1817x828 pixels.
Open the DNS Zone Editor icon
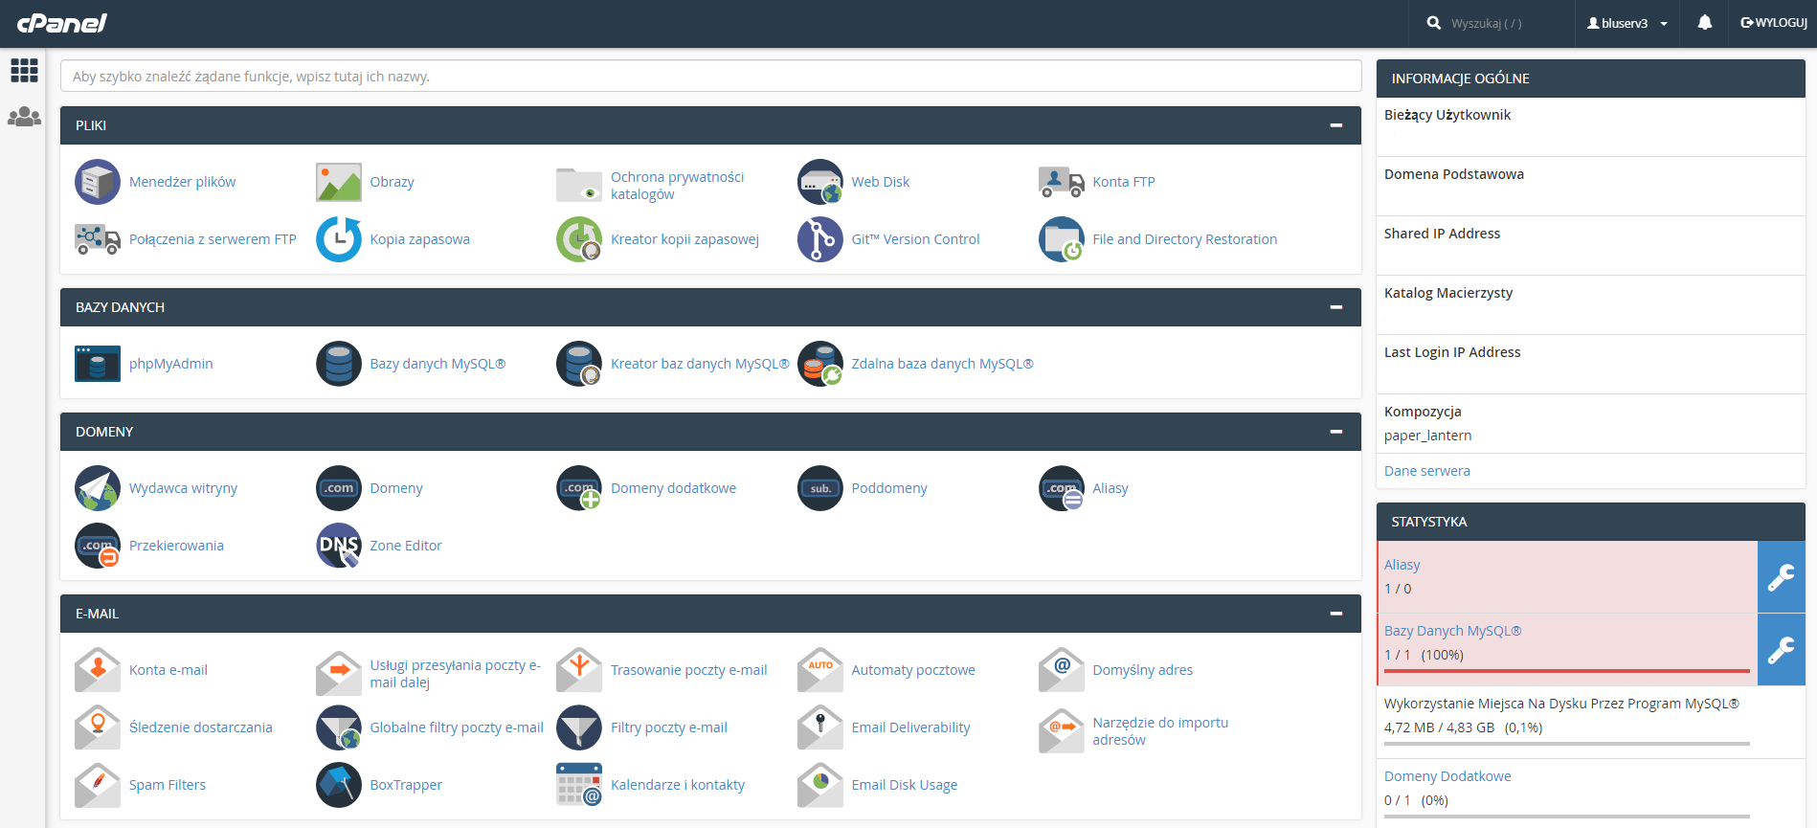(339, 546)
